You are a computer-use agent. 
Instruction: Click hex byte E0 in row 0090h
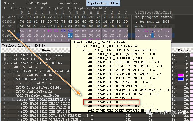coord(50,35)
